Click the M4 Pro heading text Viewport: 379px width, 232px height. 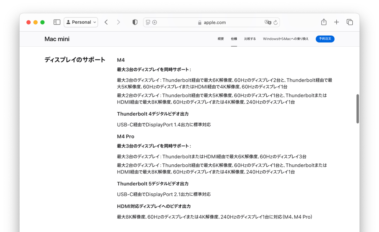(126, 137)
